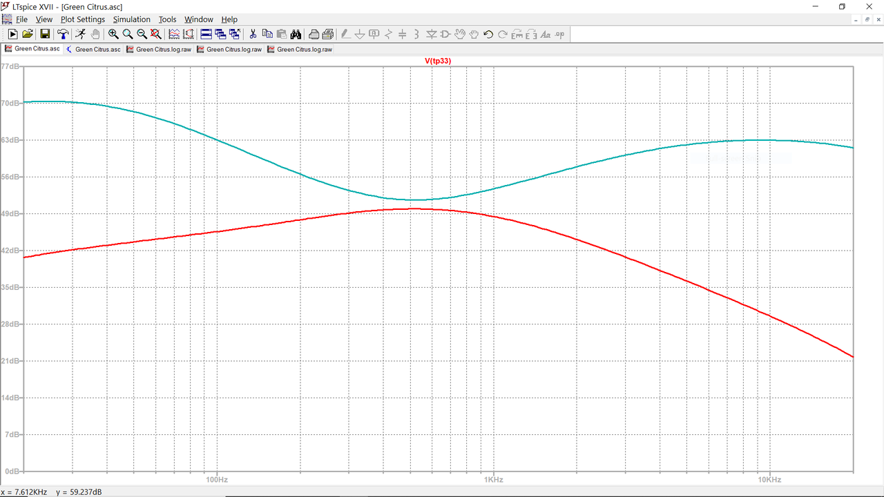This screenshot has width=884, height=497.
Task: Add a text annotation with Aa tool
Action: pyautogui.click(x=546, y=34)
